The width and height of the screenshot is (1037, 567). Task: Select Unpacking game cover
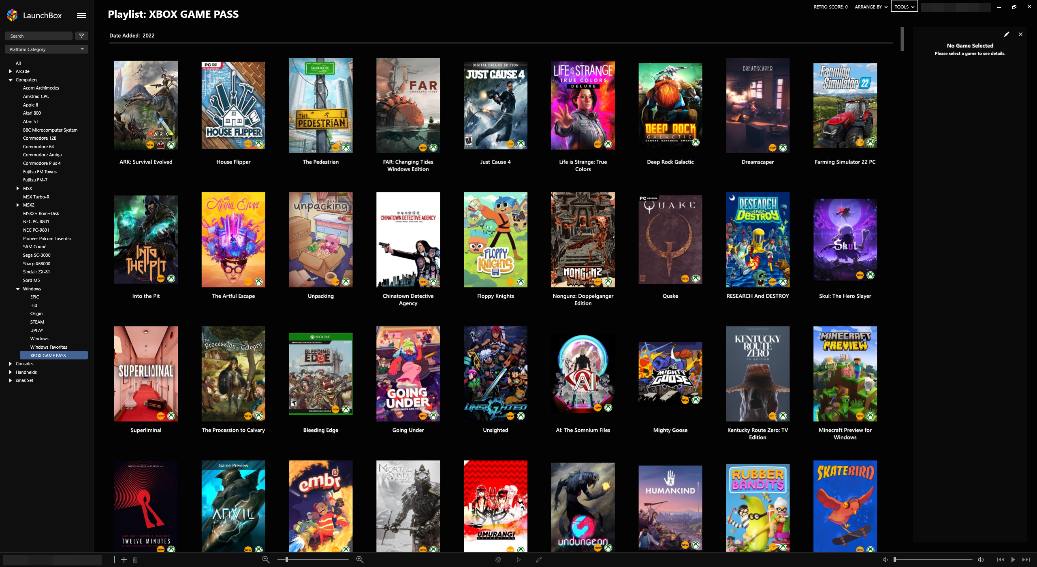[321, 239]
